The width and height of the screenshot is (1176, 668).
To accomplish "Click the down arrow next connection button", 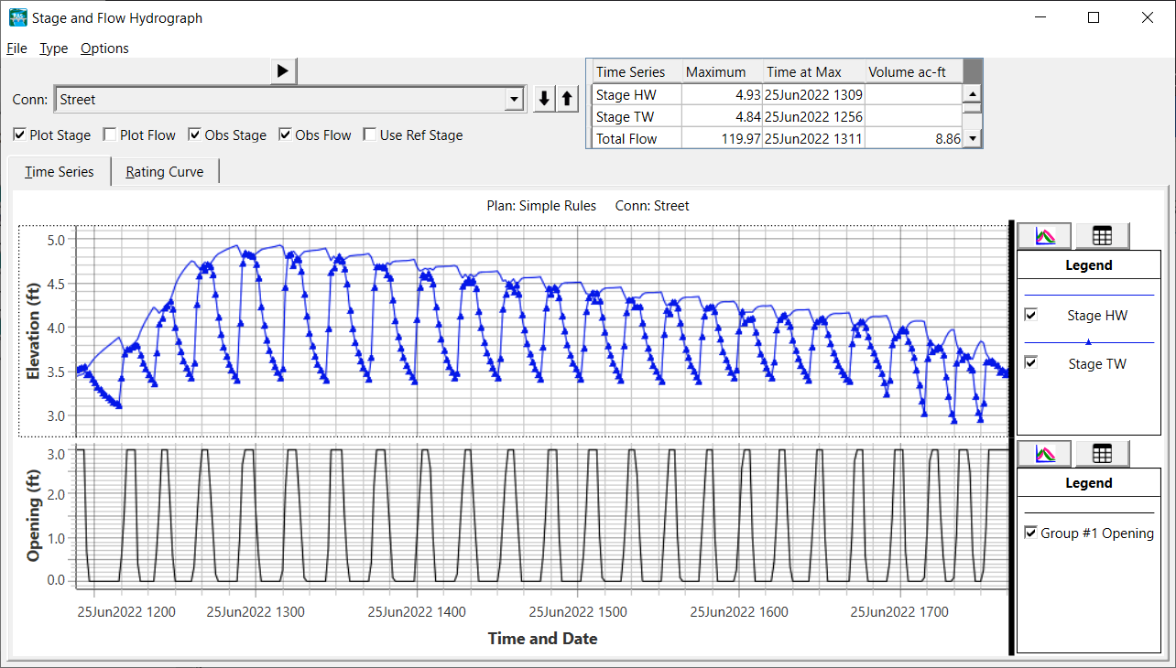I will 544,99.
